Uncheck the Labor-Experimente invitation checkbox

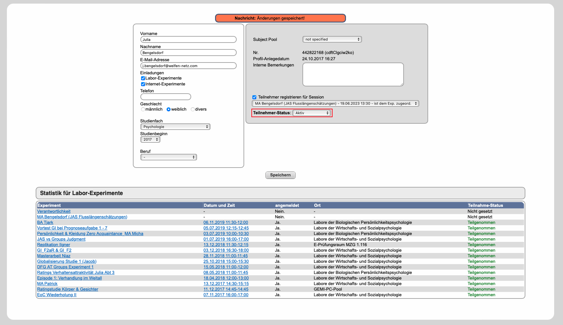click(143, 78)
